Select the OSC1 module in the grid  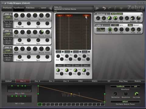point(60,15)
